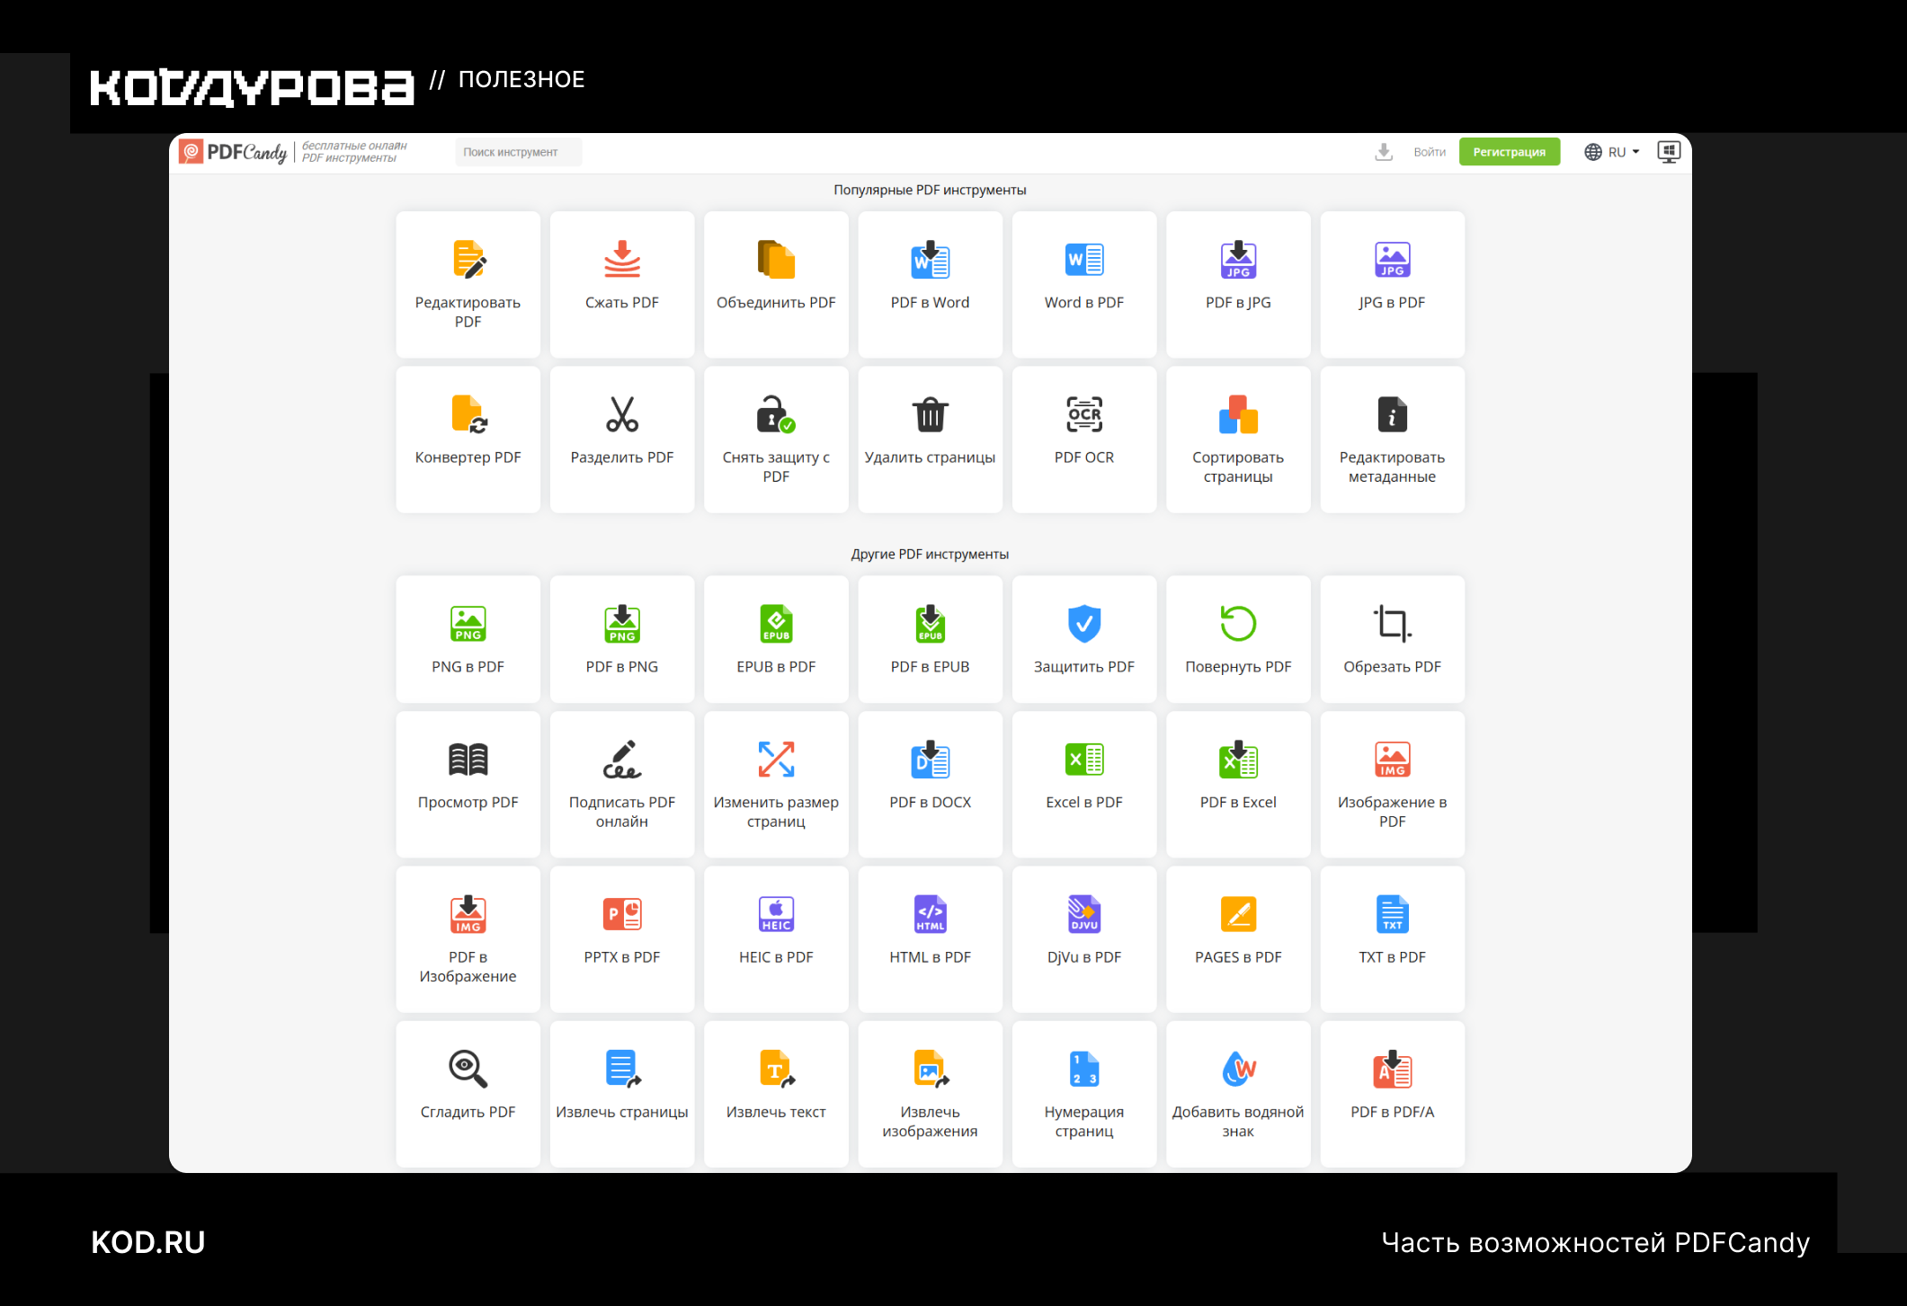Select PNG в PDF tool
The width and height of the screenshot is (1907, 1306).
point(468,638)
